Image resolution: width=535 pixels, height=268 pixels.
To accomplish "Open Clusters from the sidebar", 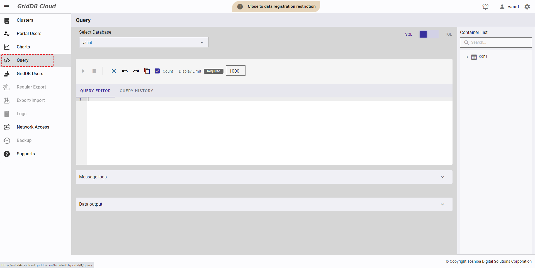I will (x=25, y=20).
